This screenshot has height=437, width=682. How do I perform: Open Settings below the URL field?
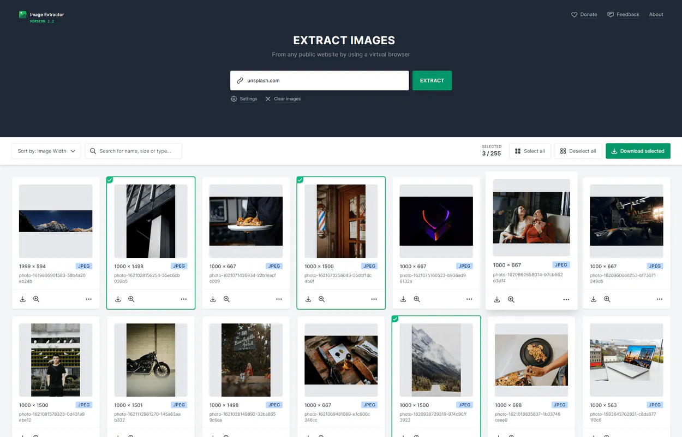coord(244,99)
